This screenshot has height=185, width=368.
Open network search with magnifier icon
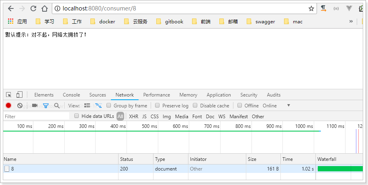57,105
